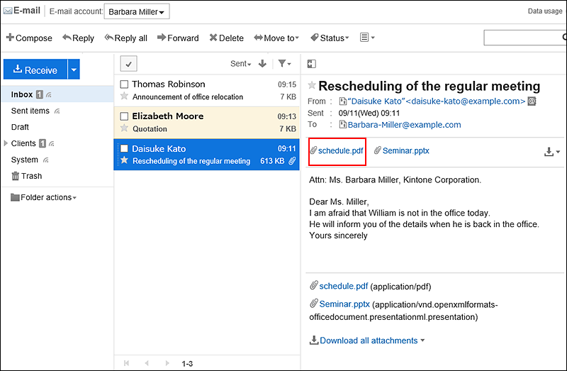Click address book icon after sender address
The image size is (567, 371).
tap(532, 101)
